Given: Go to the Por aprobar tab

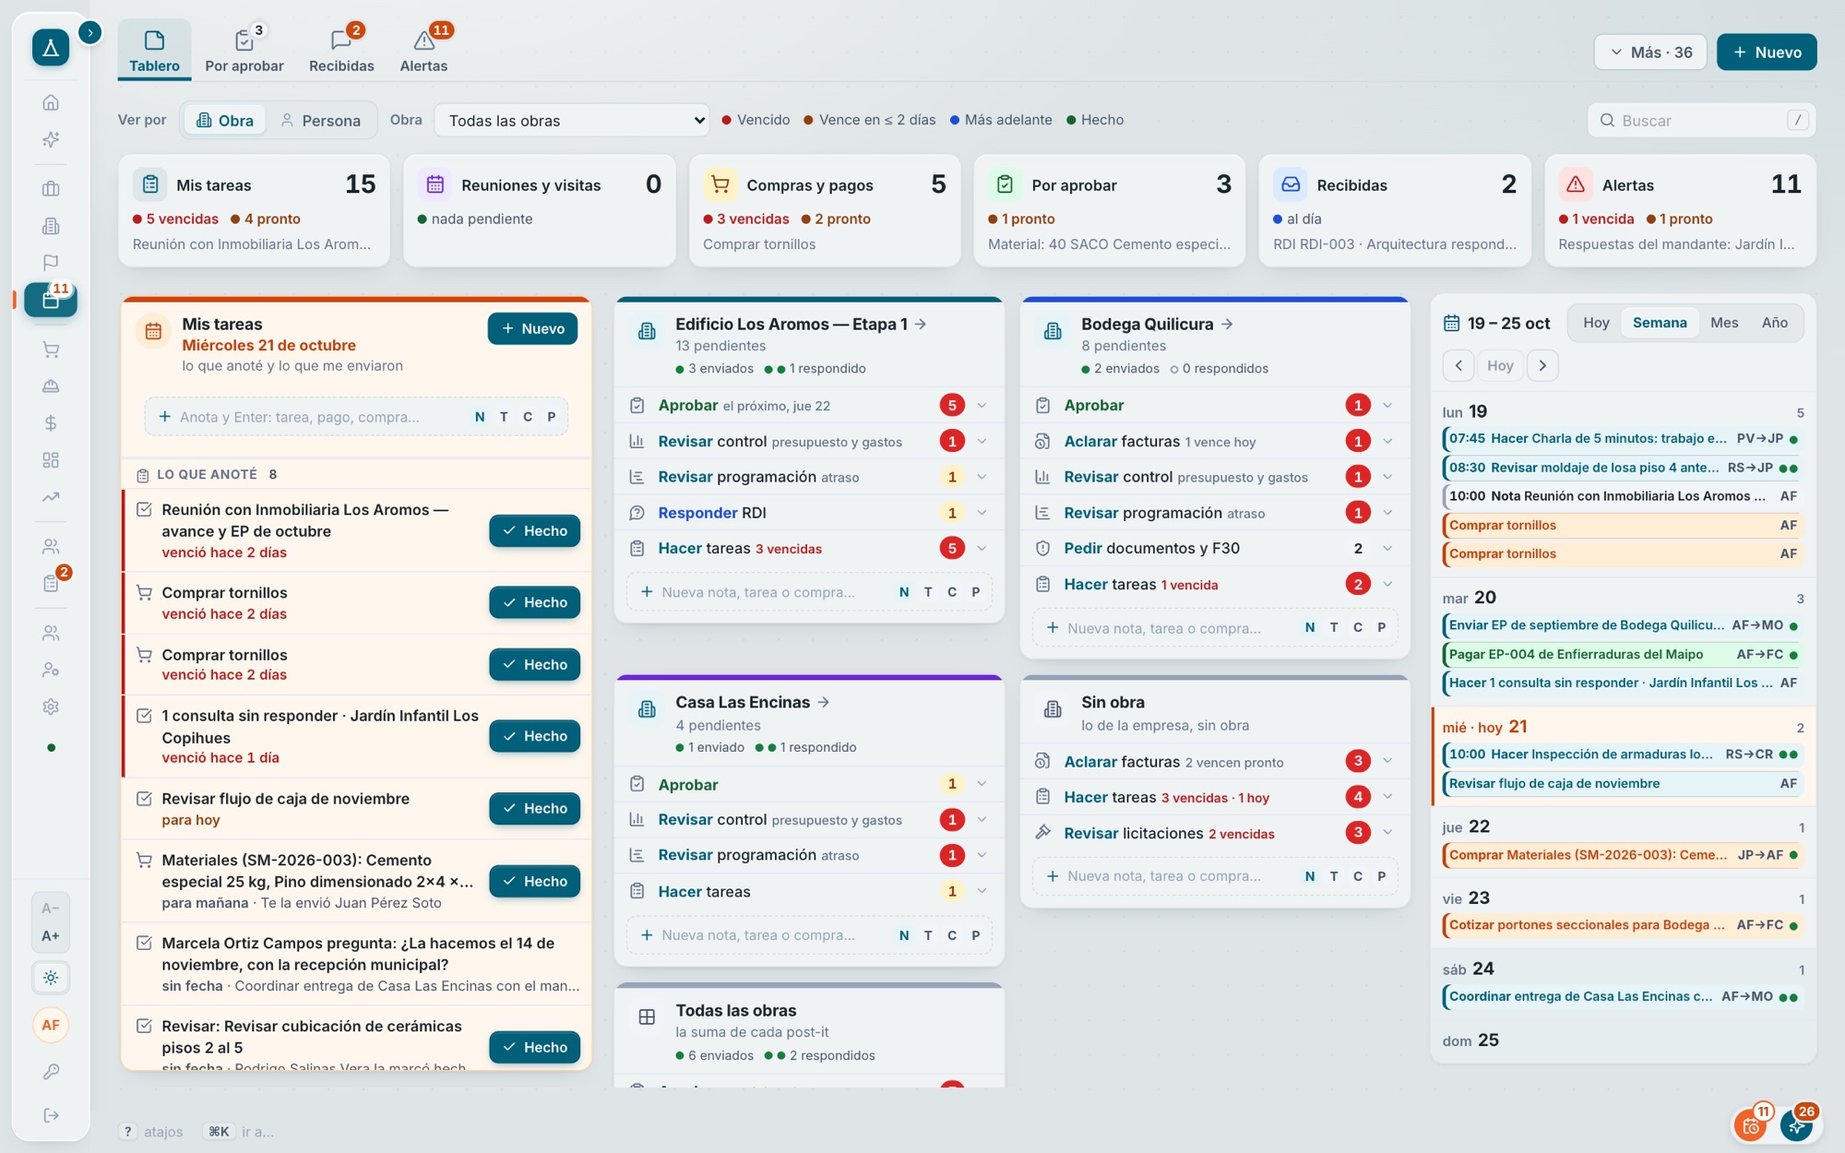Looking at the screenshot, I should pyautogui.click(x=244, y=50).
